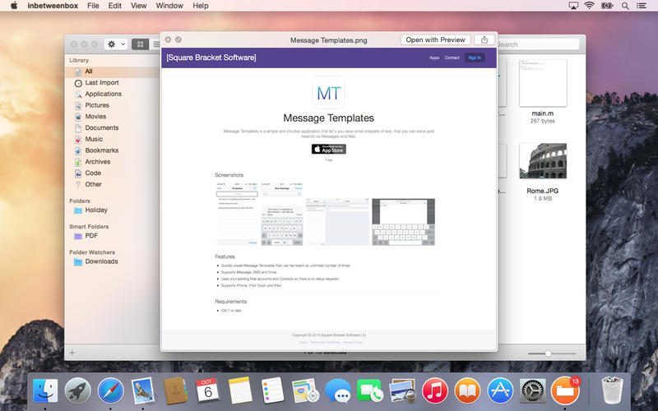658x411 pixels.
Task: Open Launchpad from the Dock
Action: point(77,391)
